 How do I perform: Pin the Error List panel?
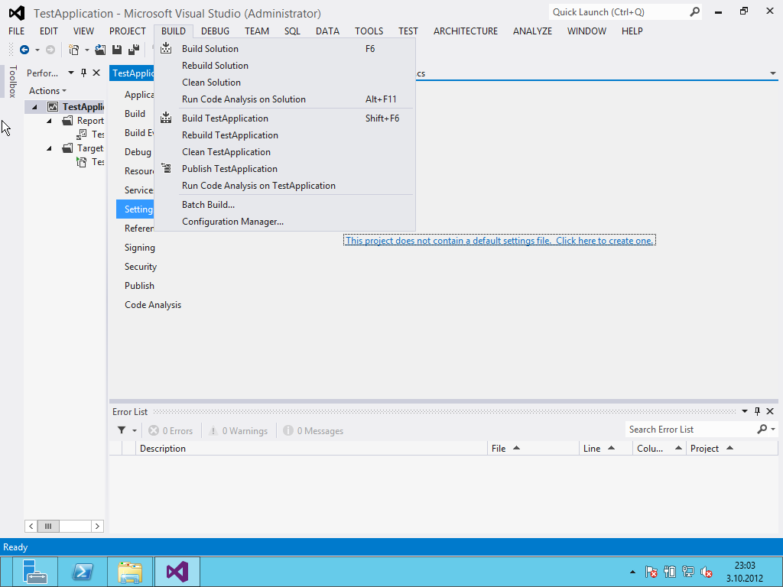(757, 411)
